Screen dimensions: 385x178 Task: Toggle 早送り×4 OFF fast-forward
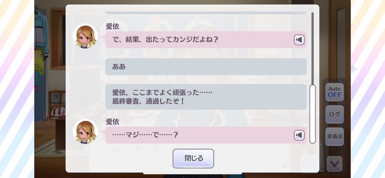[310, 163]
